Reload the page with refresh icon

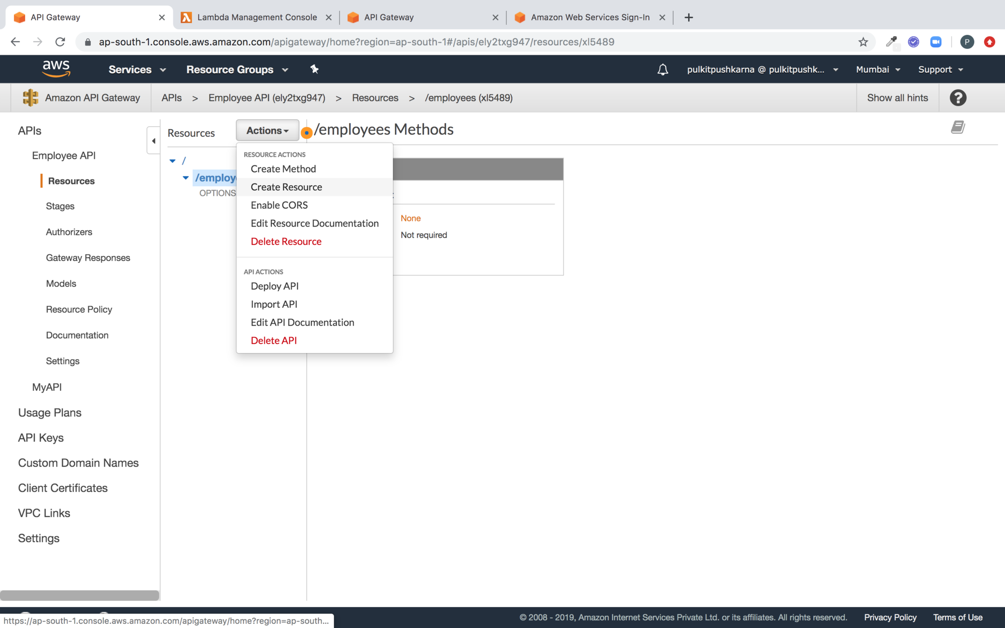(x=60, y=42)
